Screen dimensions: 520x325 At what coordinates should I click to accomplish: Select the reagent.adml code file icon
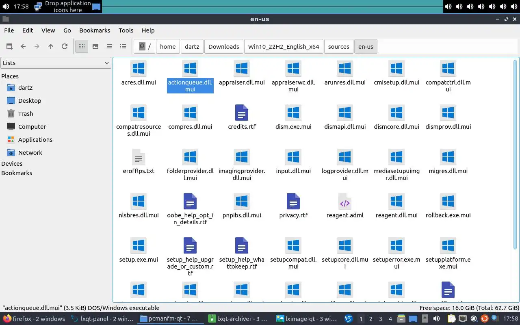345,201
